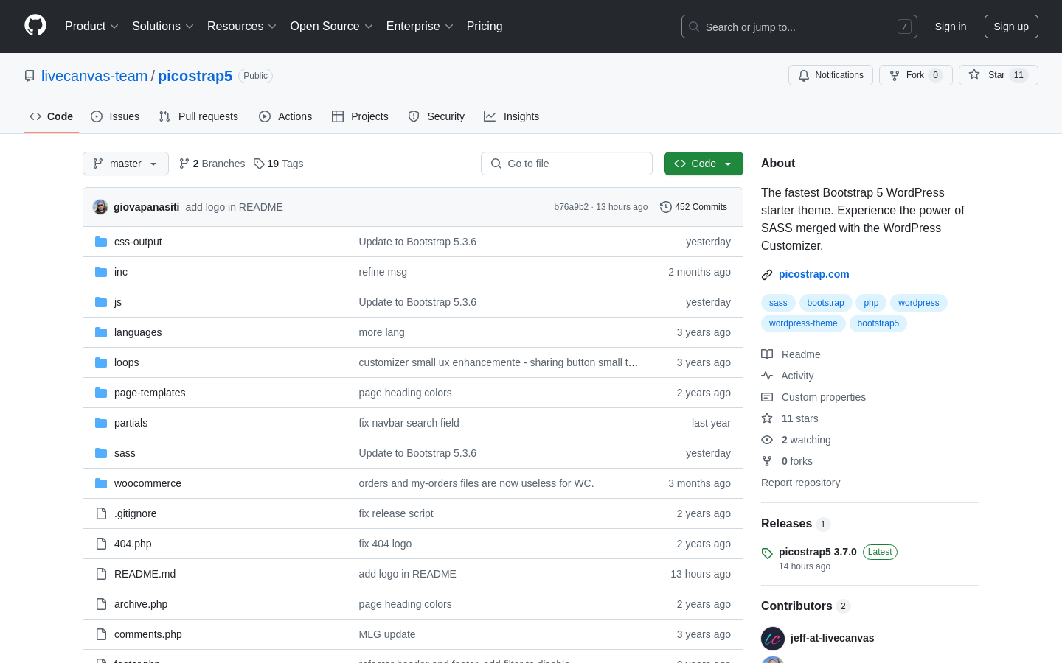This screenshot has width=1062, height=663.
Task: Click the file icon for README.md
Action: pos(101,574)
